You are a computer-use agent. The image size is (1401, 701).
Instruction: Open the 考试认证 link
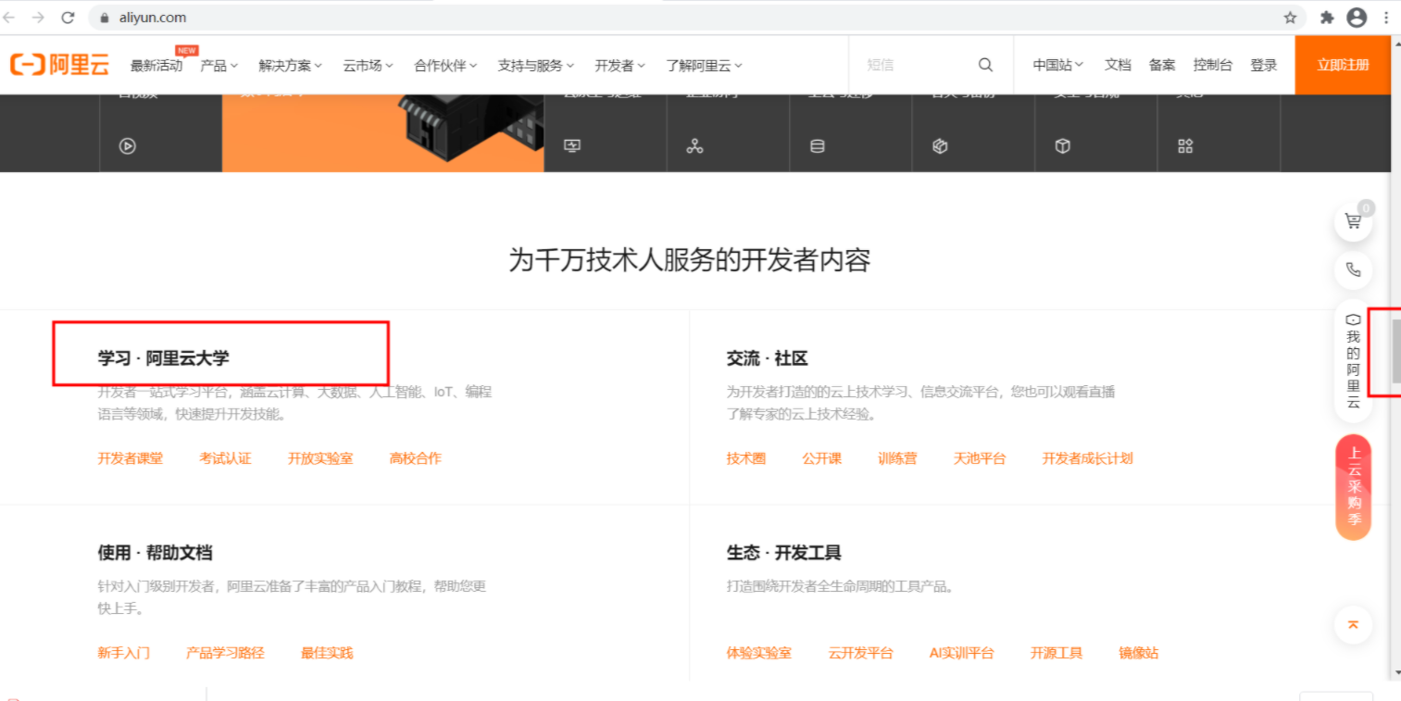pos(225,458)
